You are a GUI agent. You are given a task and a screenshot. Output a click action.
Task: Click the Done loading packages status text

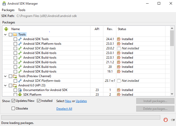[18, 123]
